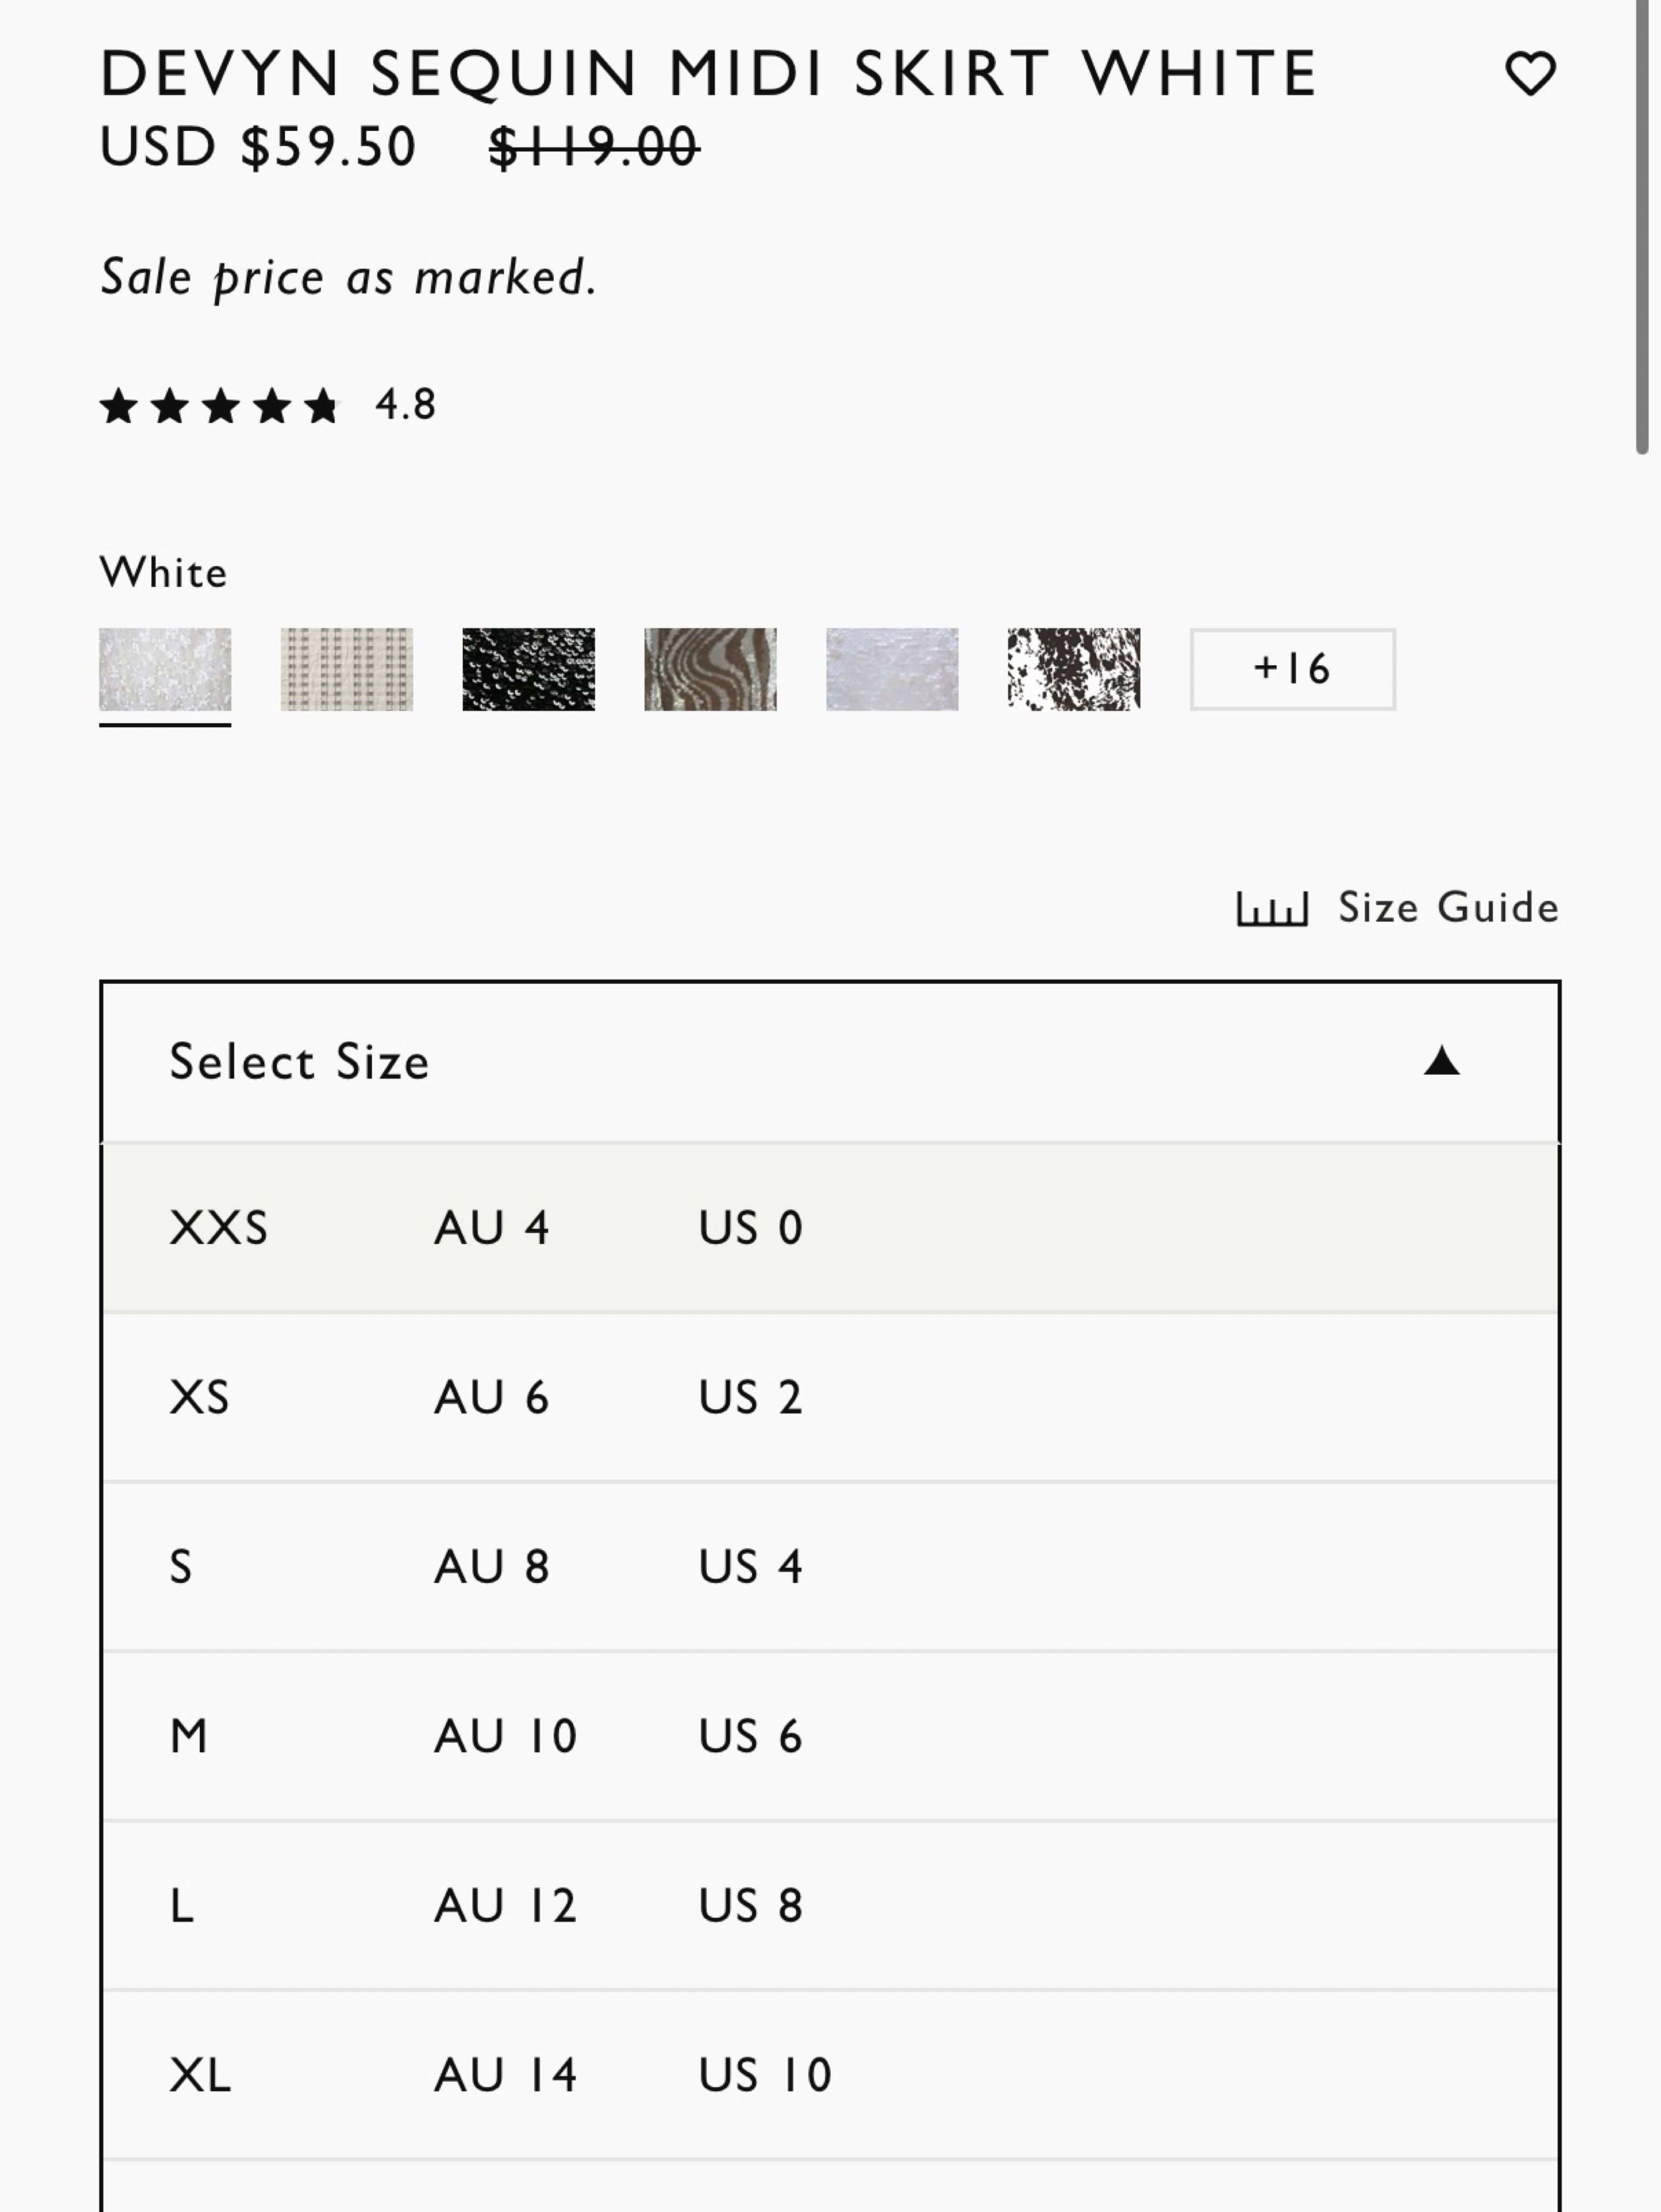Pick size L AU 12 US 8
Viewport: 1661px width, 2212px height.
click(830, 1906)
